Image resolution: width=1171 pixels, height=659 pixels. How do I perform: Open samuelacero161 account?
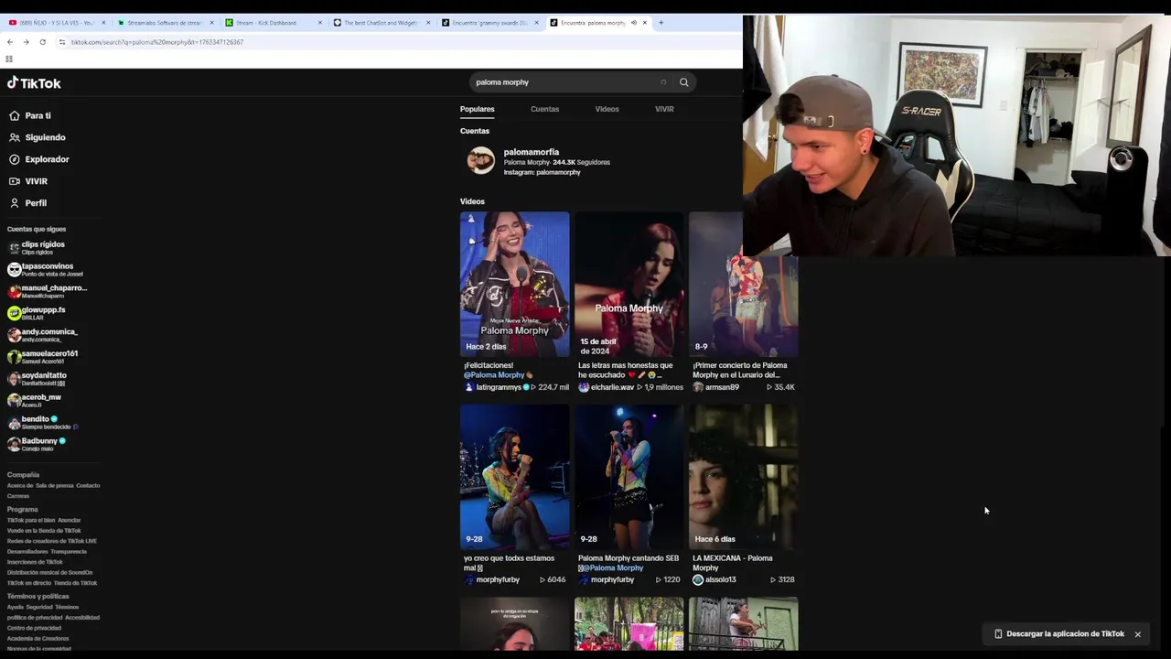click(x=43, y=358)
